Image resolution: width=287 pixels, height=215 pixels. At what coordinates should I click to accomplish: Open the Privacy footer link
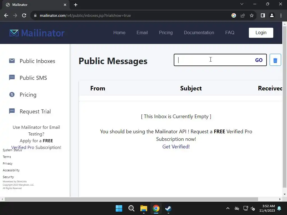coord(8,163)
